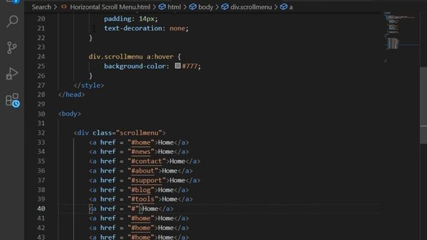The height and width of the screenshot is (240, 427).
Task: Click line number 40 in gutter
Action: (41, 209)
